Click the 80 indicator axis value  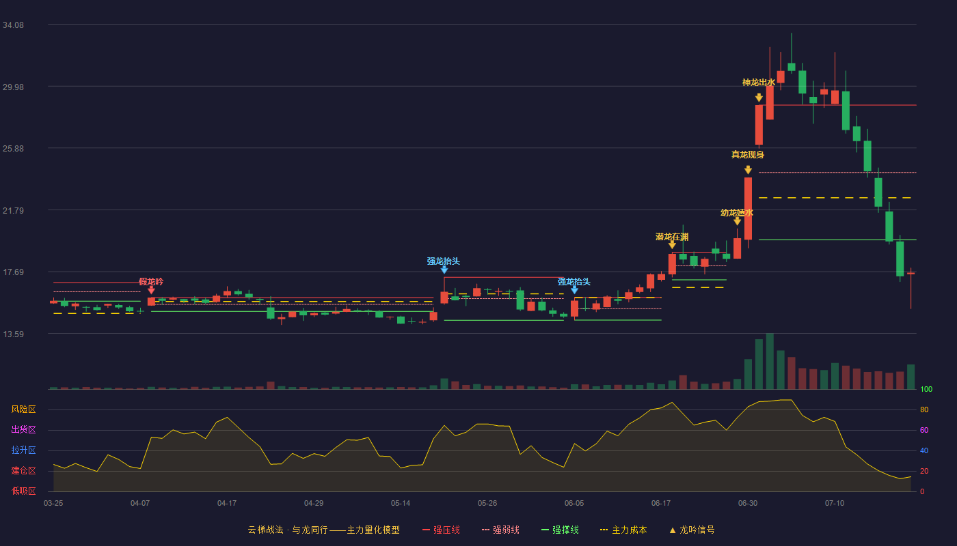coord(924,409)
